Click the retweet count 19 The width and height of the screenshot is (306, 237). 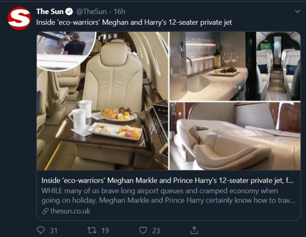click(105, 230)
